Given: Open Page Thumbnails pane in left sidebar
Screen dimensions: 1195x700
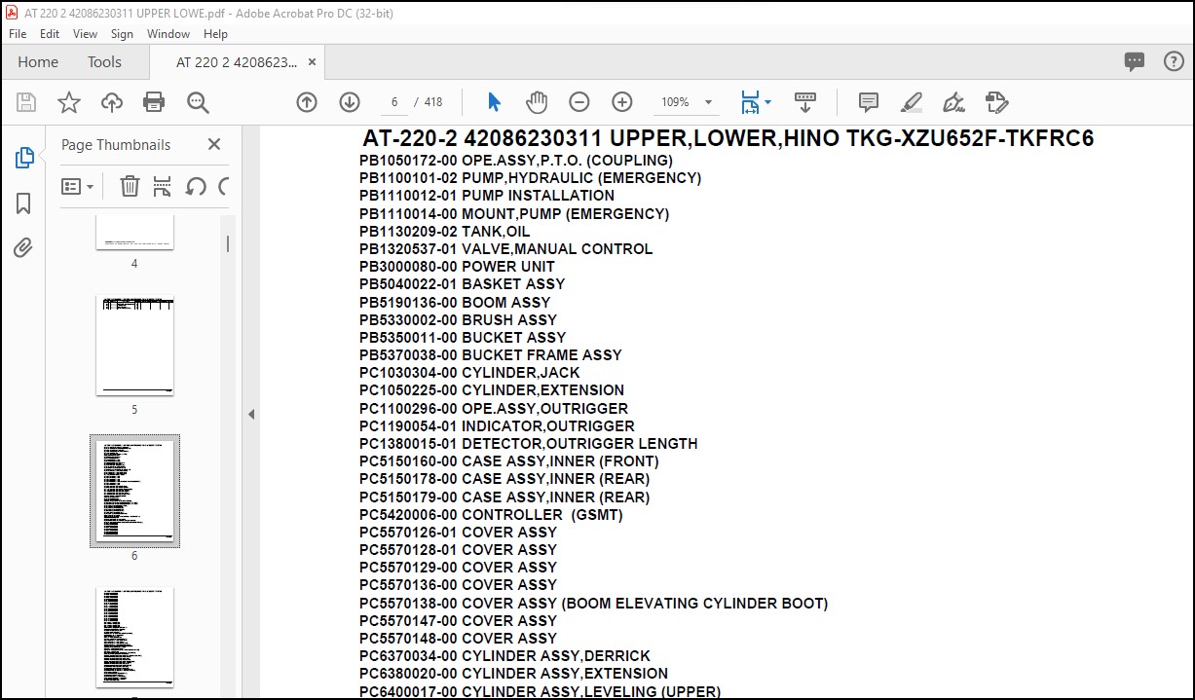Looking at the screenshot, I should pyautogui.click(x=24, y=158).
